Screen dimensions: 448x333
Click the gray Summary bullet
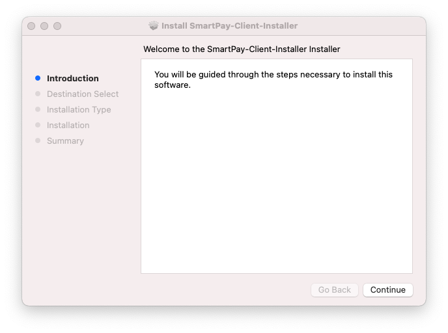point(38,140)
